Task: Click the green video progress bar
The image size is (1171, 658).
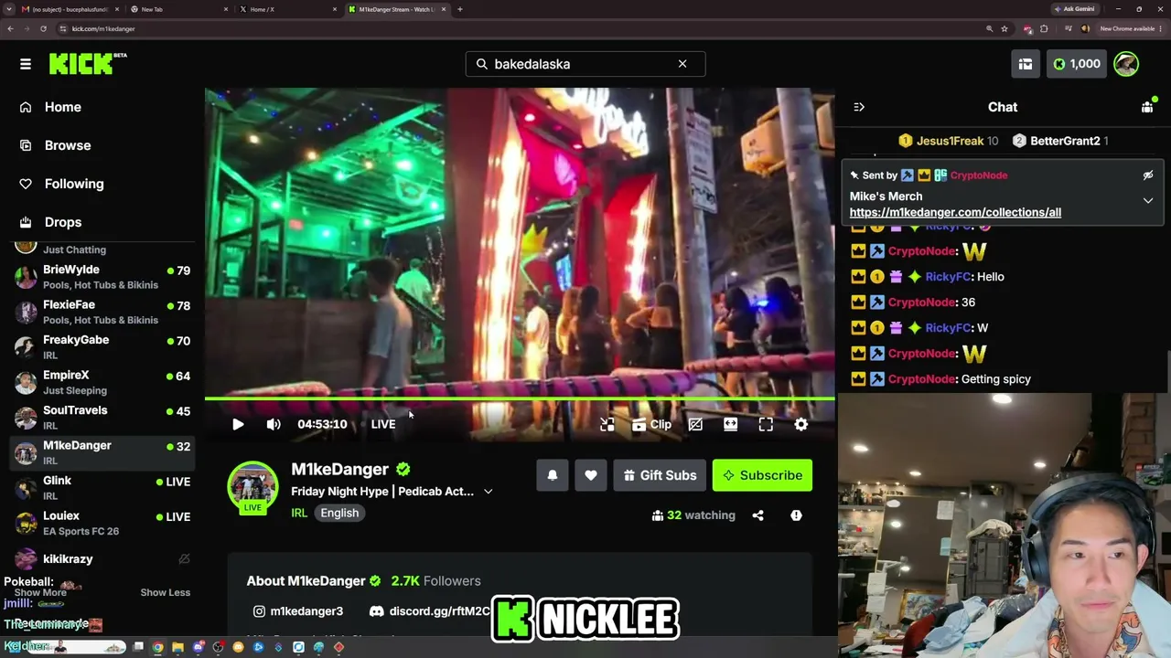Action: point(520,398)
